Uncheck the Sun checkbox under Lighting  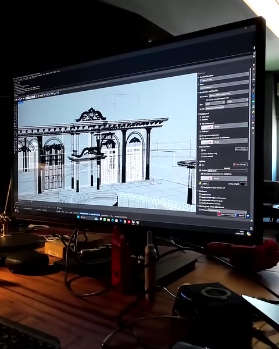tap(200, 165)
